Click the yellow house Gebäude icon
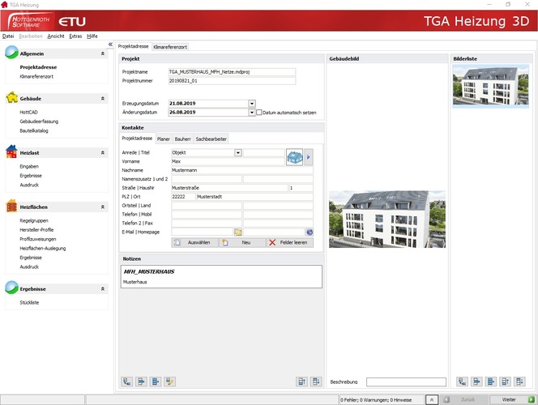Image resolution: width=538 pixels, height=405 pixels. tap(11, 98)
